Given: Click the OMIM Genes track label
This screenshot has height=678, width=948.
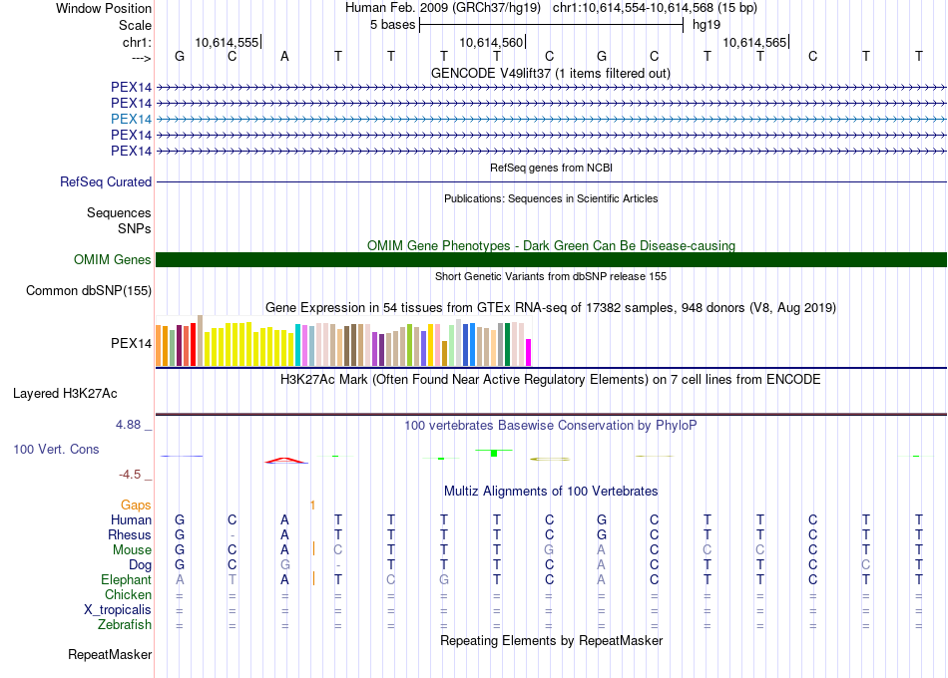Looking at the screenshot, I should click(113, 260).
